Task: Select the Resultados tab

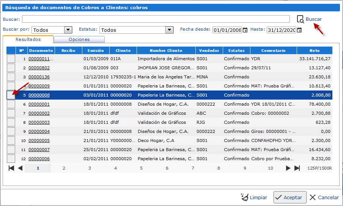Action: pos(28,39)
